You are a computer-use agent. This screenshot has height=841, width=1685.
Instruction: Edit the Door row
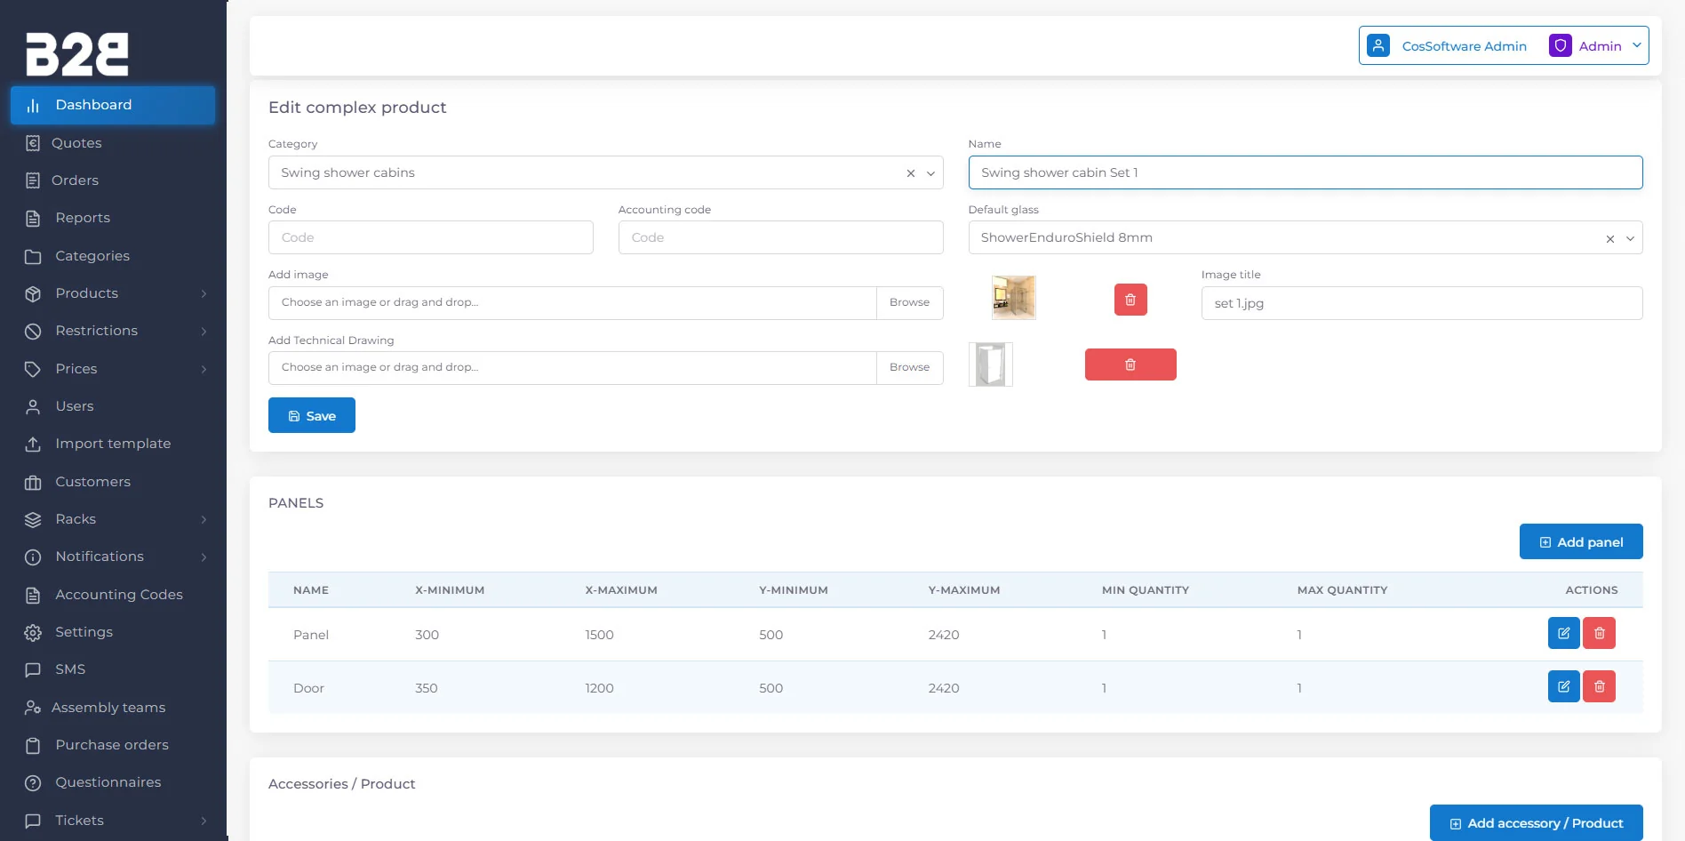[1563, 687]
